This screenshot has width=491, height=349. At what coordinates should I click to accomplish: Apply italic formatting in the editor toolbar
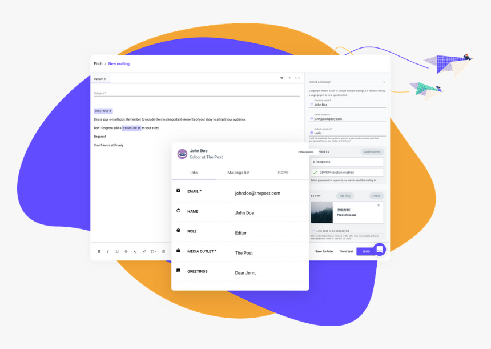pyautogui.click(x=108, y=251)
